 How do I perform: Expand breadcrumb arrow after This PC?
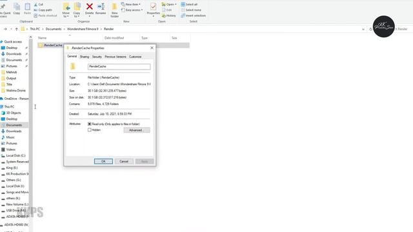tap(43, 29)
